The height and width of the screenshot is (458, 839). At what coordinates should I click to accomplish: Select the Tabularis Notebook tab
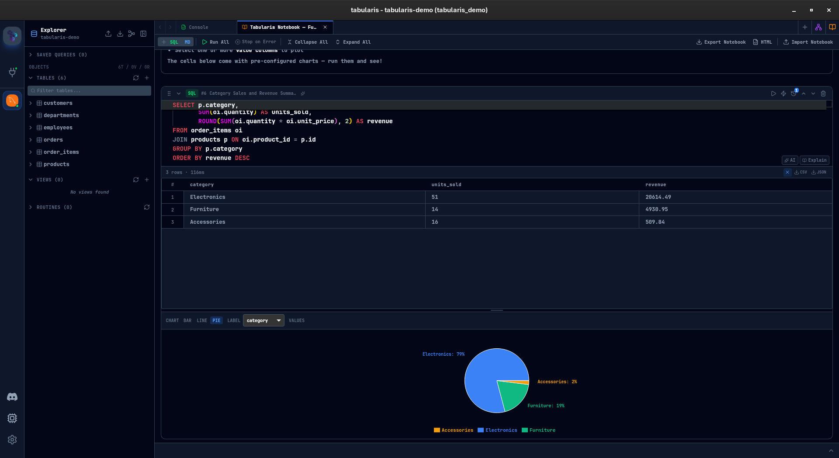pos(282,27)
